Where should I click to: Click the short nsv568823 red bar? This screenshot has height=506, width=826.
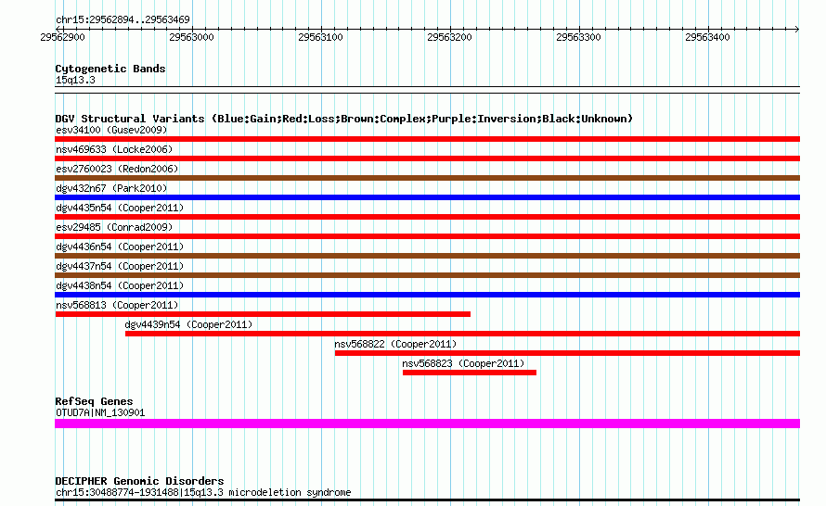pos(470,373)
